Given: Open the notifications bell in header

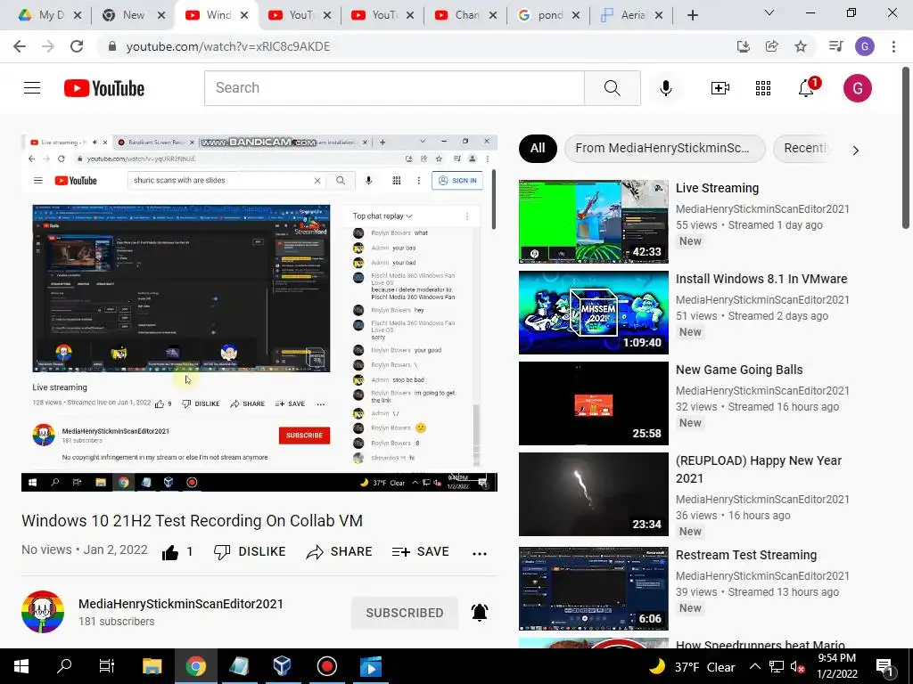Looking at the screenshot, I should coord(808,88).
